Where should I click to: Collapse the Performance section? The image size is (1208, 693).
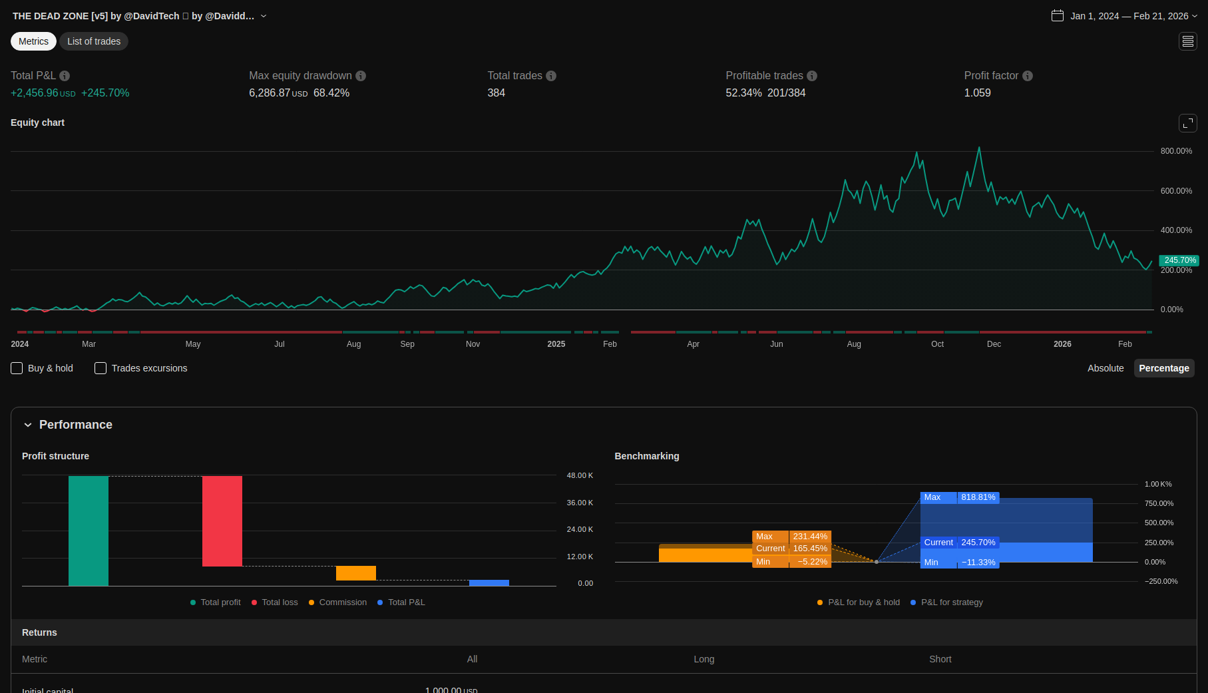coord(28,425)
